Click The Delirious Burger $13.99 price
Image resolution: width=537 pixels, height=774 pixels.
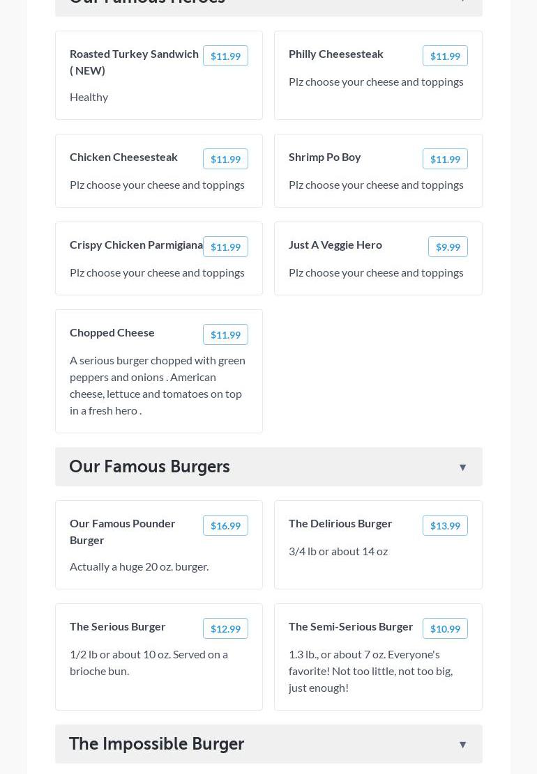(x=445, y=526)
